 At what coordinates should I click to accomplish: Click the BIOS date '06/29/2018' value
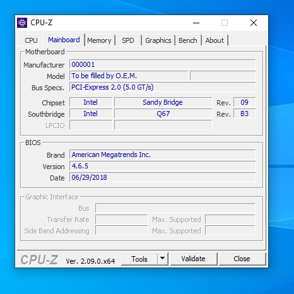[163, 177]
